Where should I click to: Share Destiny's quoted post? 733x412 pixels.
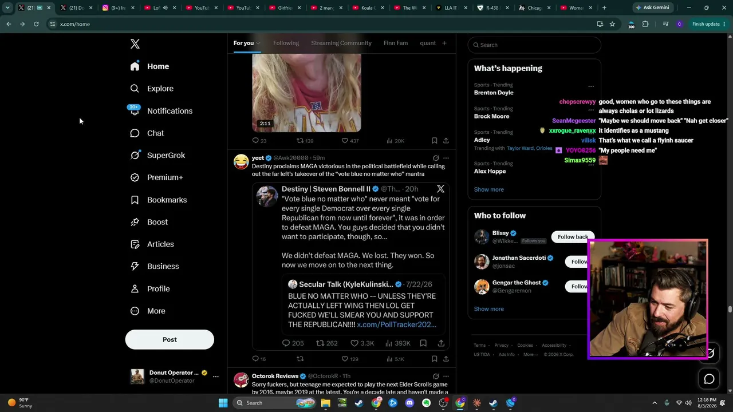[x=441, y=343]
